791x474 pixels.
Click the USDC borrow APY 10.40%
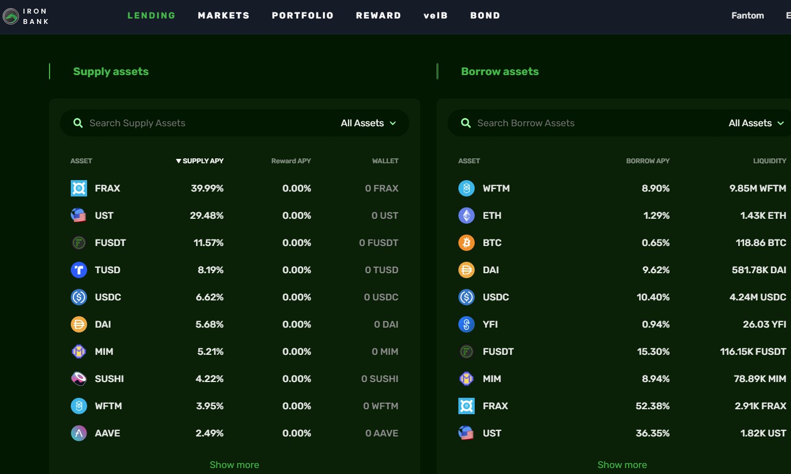coord(653,297)
